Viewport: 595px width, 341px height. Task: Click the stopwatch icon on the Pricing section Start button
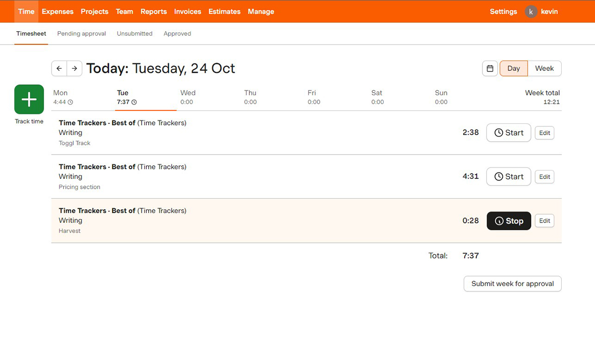coord(499,176)
